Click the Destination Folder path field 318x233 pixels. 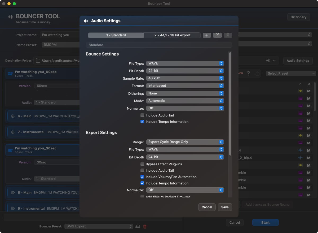pyautogui.click(x=57, y=61)
